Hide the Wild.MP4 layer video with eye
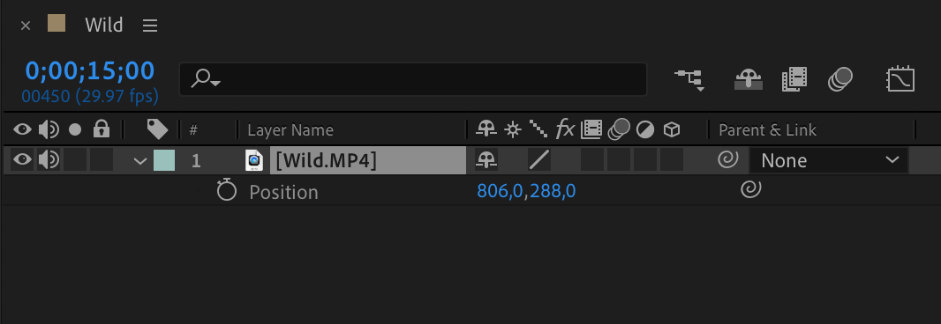The image size is (941, 324). click(22, 160)
